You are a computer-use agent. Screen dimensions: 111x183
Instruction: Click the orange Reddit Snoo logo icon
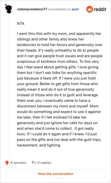[90, 9]
